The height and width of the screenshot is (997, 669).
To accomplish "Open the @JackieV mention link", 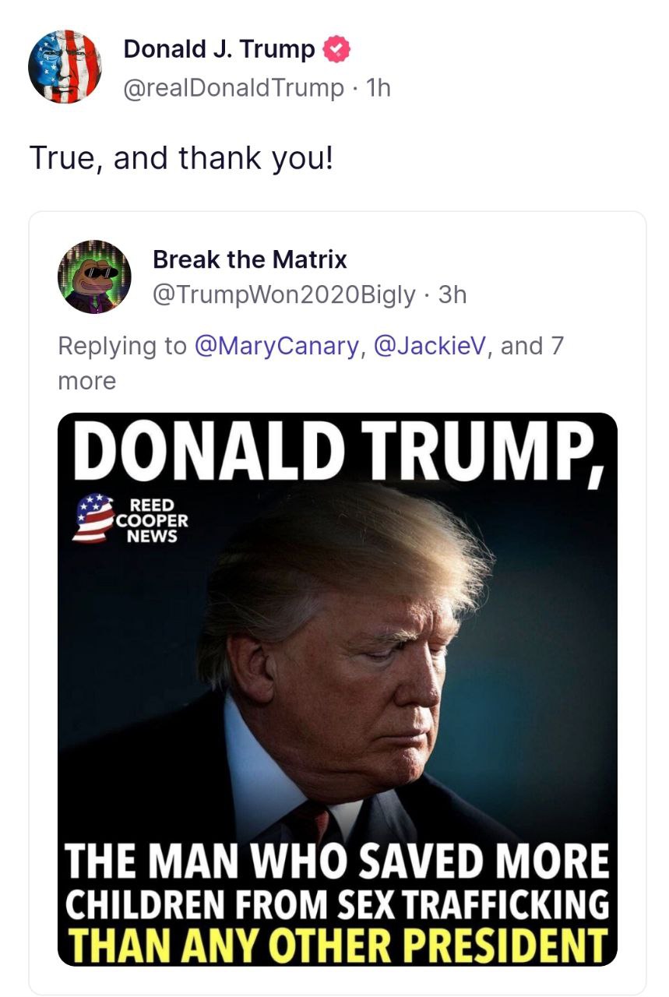I will coord(430,345).
